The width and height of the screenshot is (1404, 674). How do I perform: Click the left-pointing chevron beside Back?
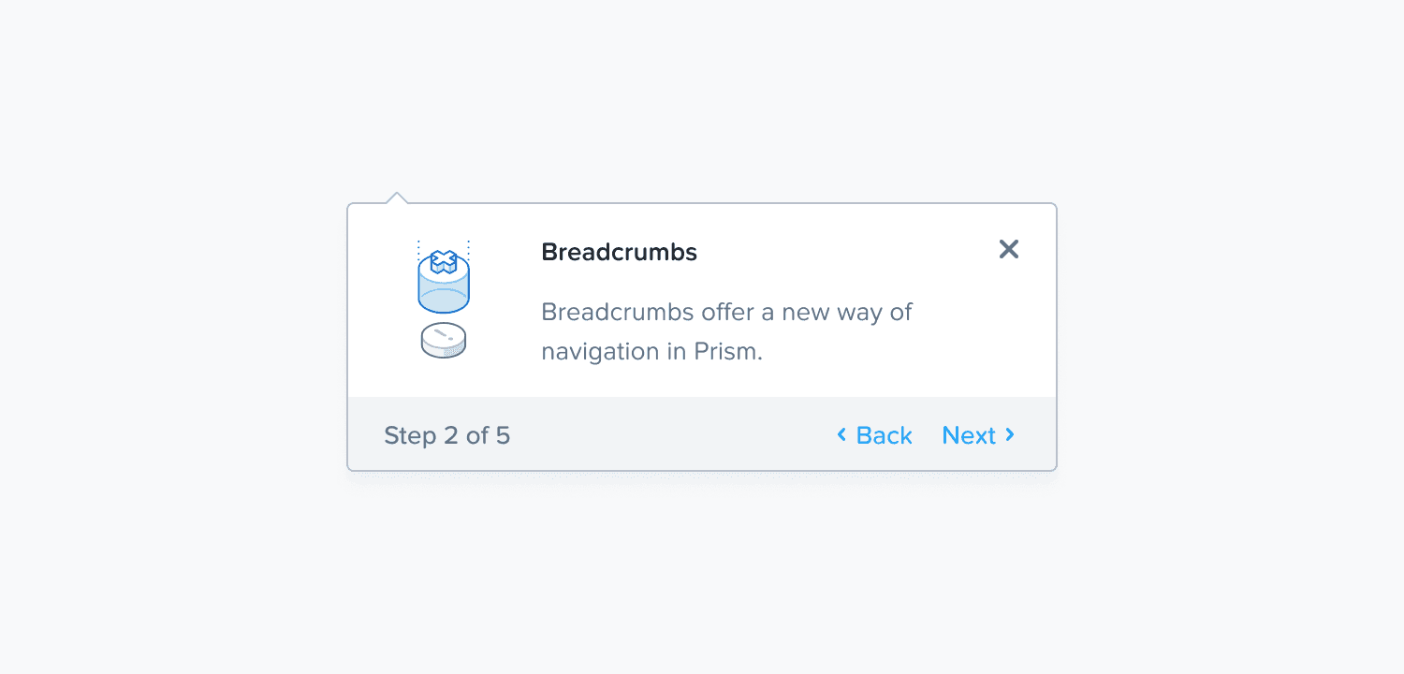pyautogui.click(x=841, y=434)
